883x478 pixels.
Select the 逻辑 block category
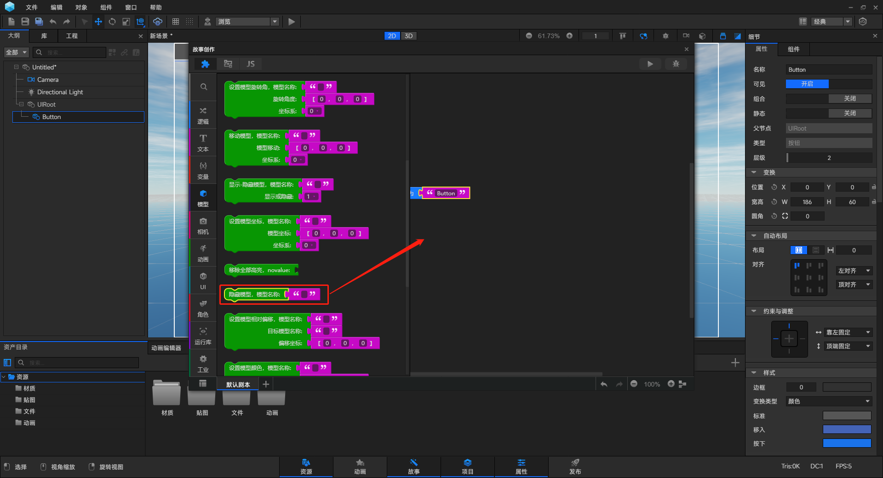203,115
